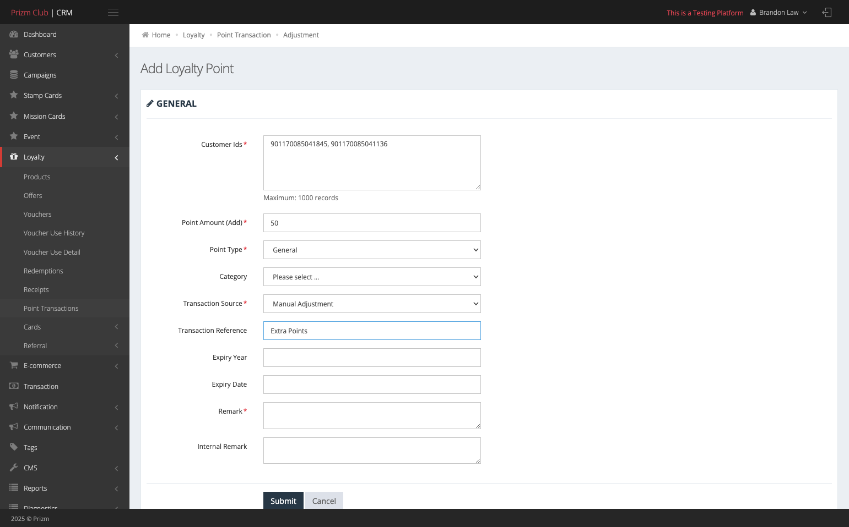The image size is (849, 527).
Task: Go to Home breadcrumb link
Action: 161,35
